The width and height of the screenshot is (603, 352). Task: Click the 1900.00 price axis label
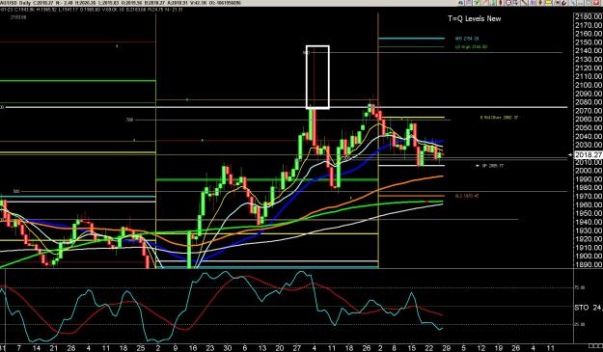[589, 257]
